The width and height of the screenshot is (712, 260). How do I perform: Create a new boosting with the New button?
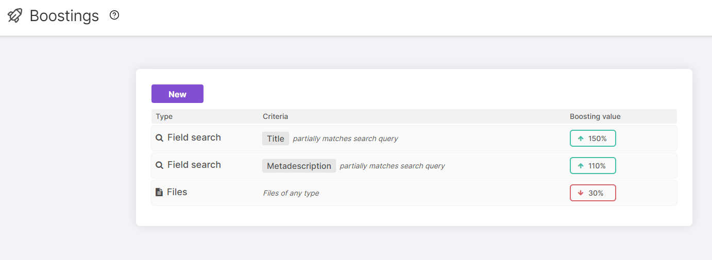177,94
